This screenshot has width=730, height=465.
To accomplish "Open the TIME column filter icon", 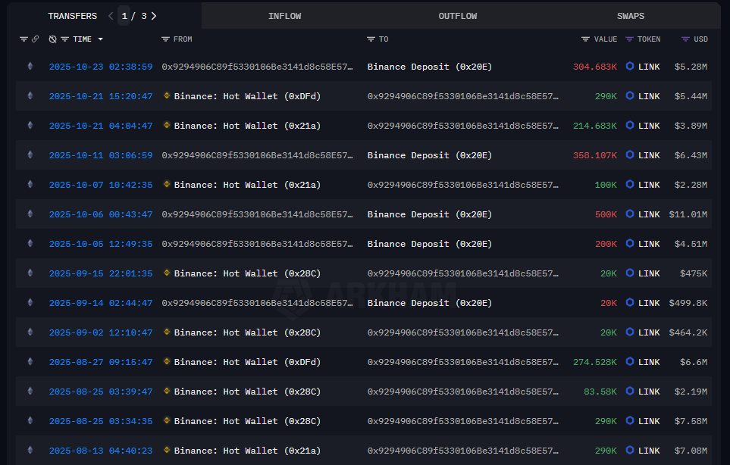I will click(x=64, y=39).
